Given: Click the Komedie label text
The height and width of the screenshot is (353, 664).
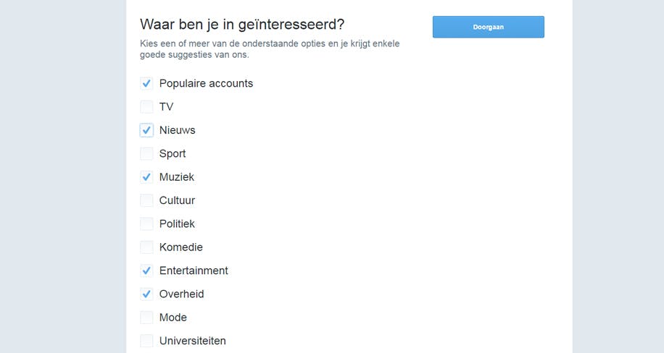Looking at the screenshot, I should 181,247.
